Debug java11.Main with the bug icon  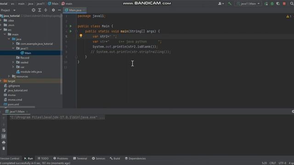(x=272, y=4)
